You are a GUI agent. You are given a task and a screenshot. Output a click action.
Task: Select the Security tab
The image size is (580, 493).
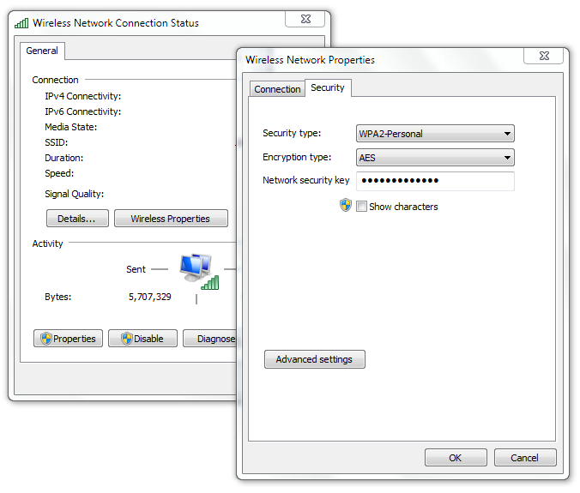(x=328, y=88)
